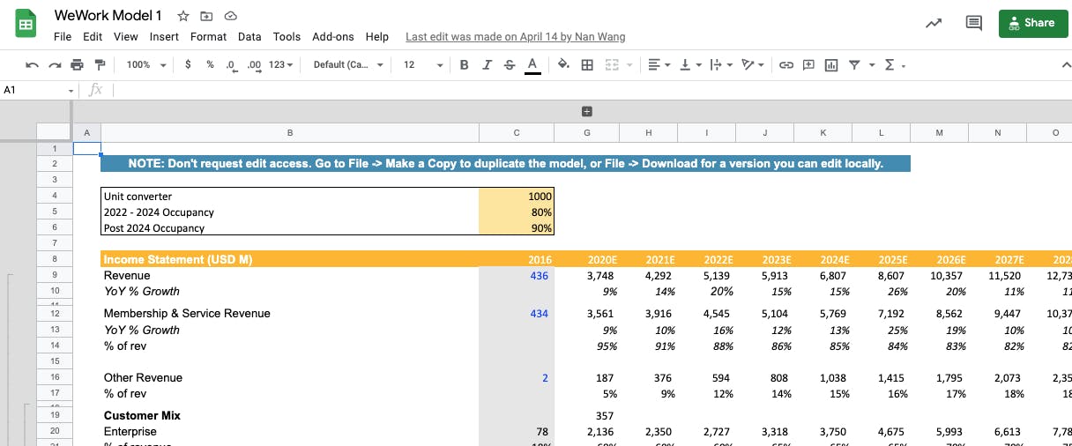Decrease decimal places icon
The height and width of the screenshot is (446, 1072).
(x=231, y=64)
